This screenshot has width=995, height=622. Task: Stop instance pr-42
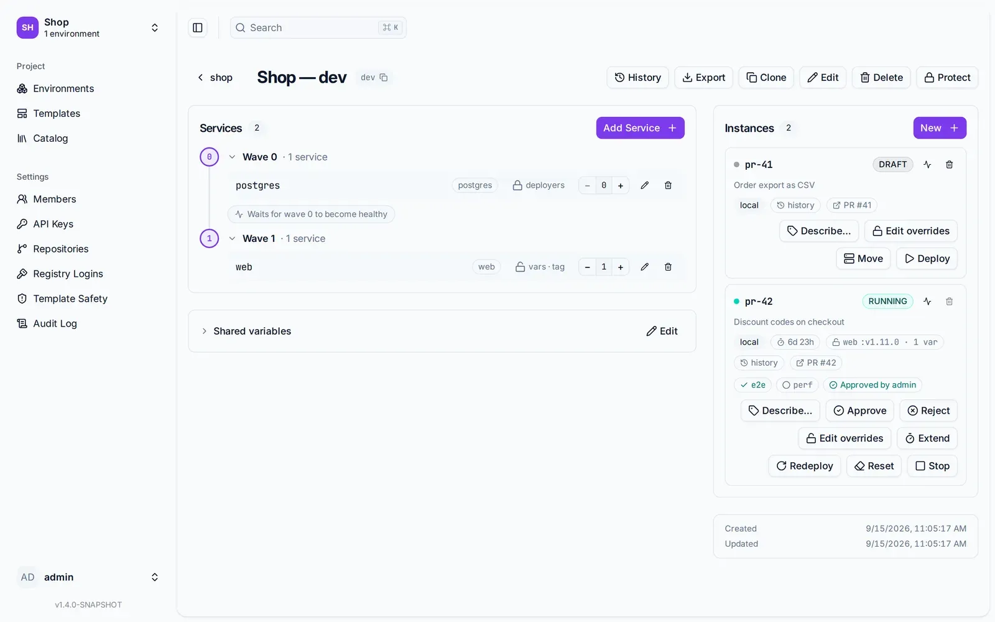[932, 466]
